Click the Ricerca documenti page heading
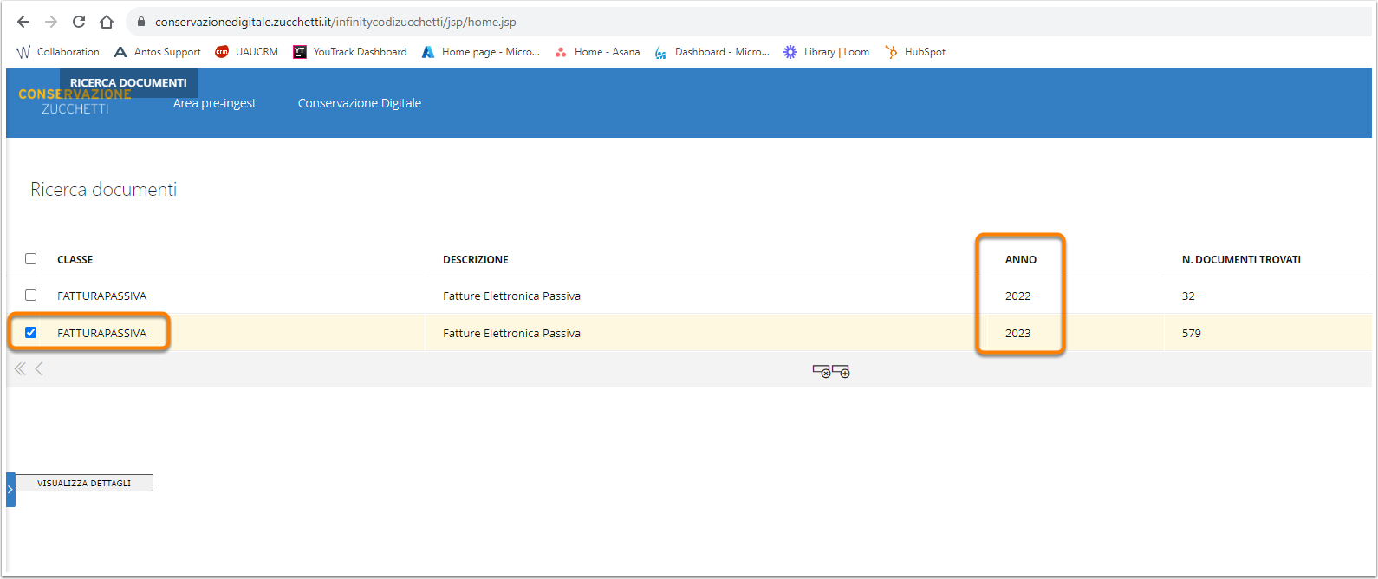Screen dimensions: 1378x579 point(103,189)
